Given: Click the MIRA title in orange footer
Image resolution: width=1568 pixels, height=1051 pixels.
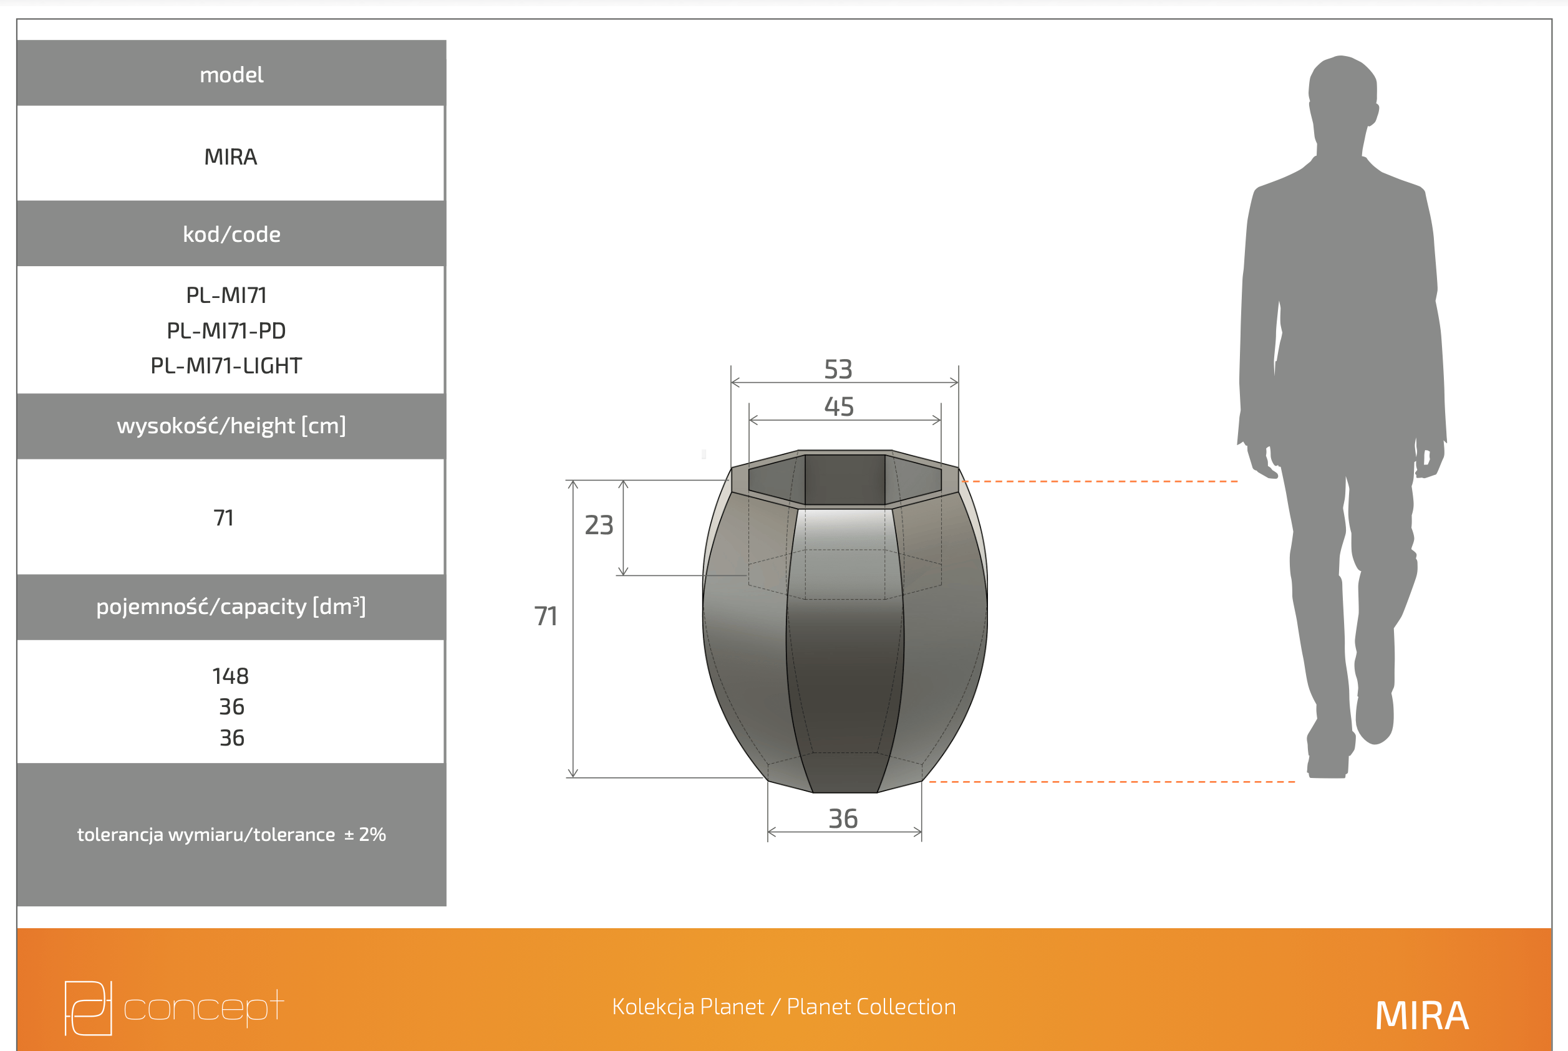Looking at the screenshot, I should coord(1422,1015).
